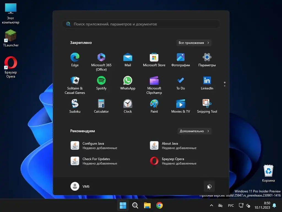Viewport: 282px width, 212px height.
Task: Open the notifications bell icon
Action: 275,205
